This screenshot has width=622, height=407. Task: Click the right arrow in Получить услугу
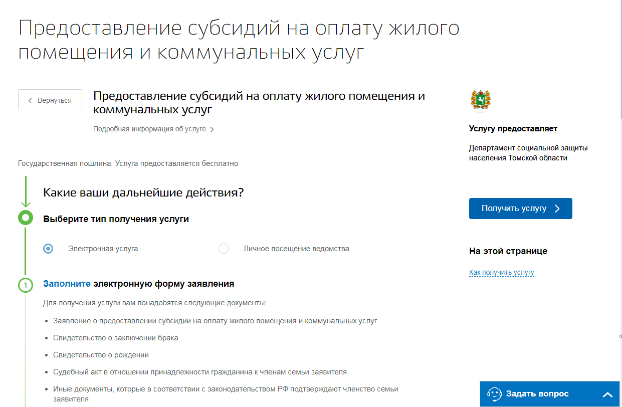click(x=557, y=209)
